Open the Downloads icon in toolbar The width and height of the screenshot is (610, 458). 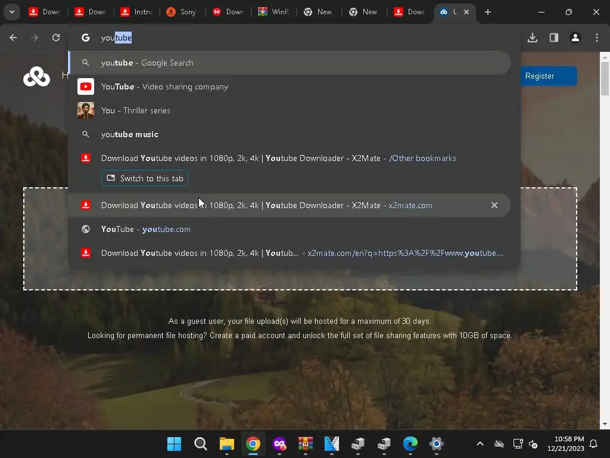click(533, 38)
